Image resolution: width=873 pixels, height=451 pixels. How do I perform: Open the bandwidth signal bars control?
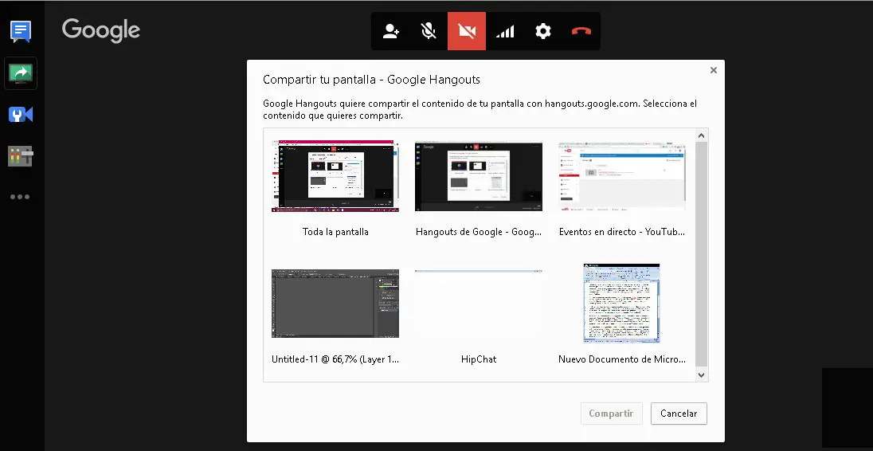tap(505, 32)
